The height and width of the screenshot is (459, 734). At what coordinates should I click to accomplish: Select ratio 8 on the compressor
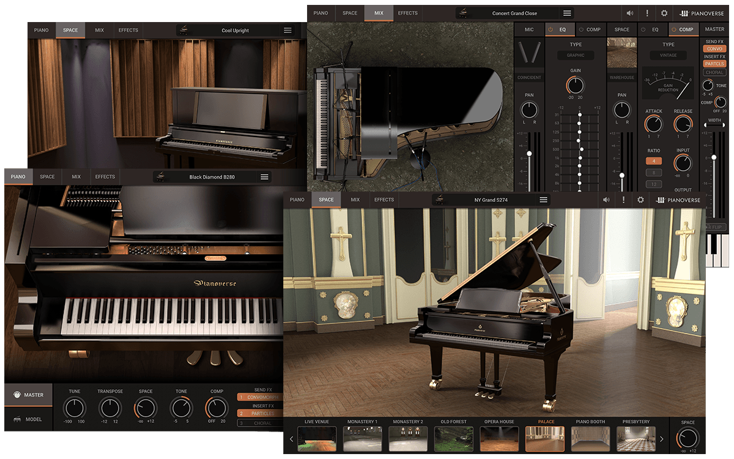tap(653, 173)
